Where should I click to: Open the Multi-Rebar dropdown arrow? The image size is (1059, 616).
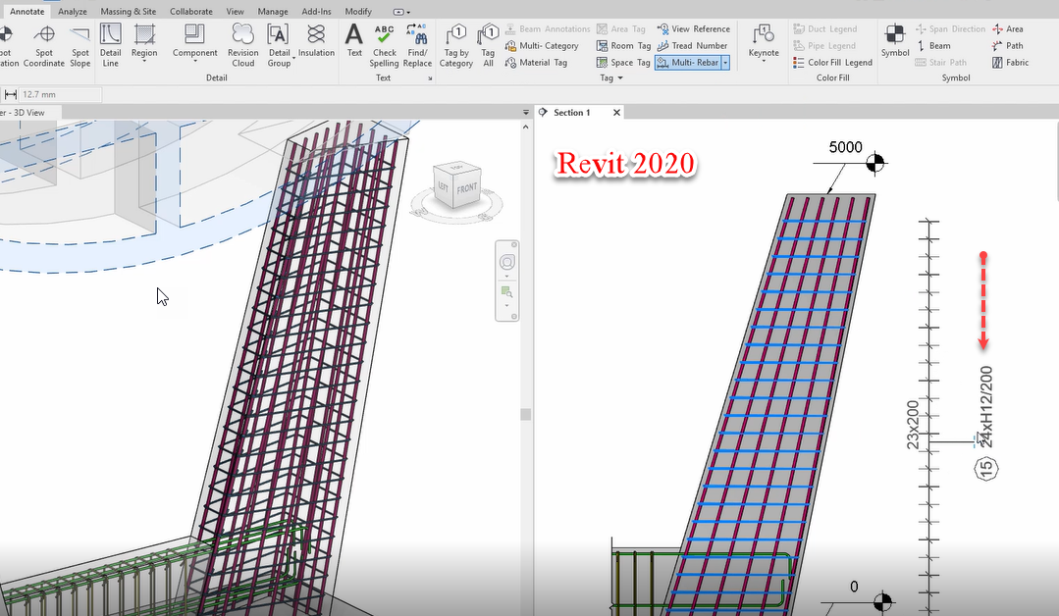(x=725, y=63)
